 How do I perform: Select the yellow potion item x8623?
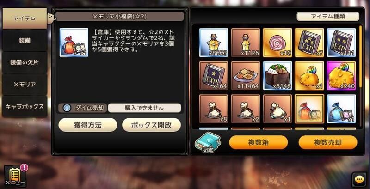click(214, 43)
